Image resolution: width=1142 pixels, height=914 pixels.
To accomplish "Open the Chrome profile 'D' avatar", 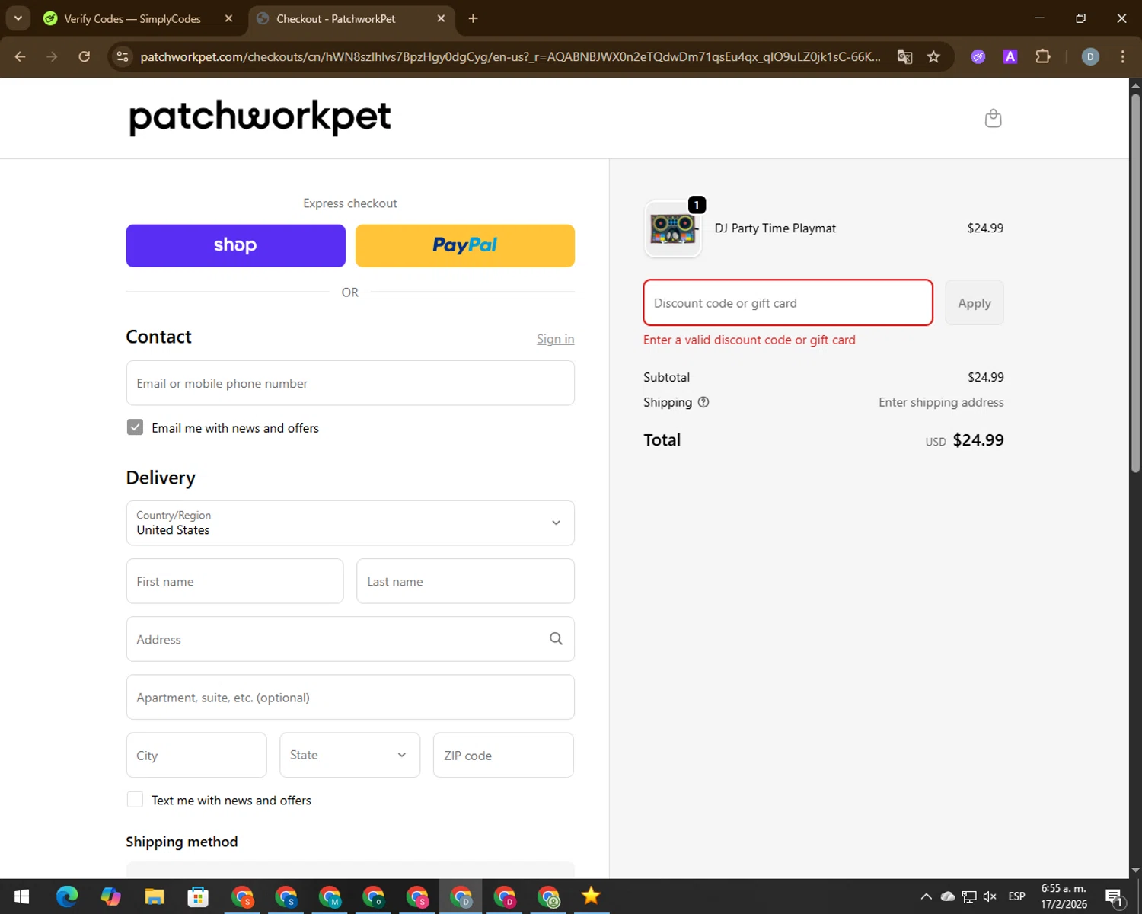I will coord(1090,56).
